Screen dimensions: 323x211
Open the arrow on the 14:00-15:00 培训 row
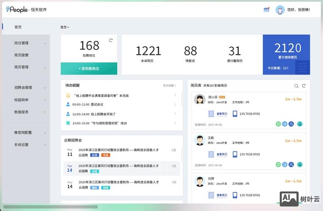[x=175, y=123]
